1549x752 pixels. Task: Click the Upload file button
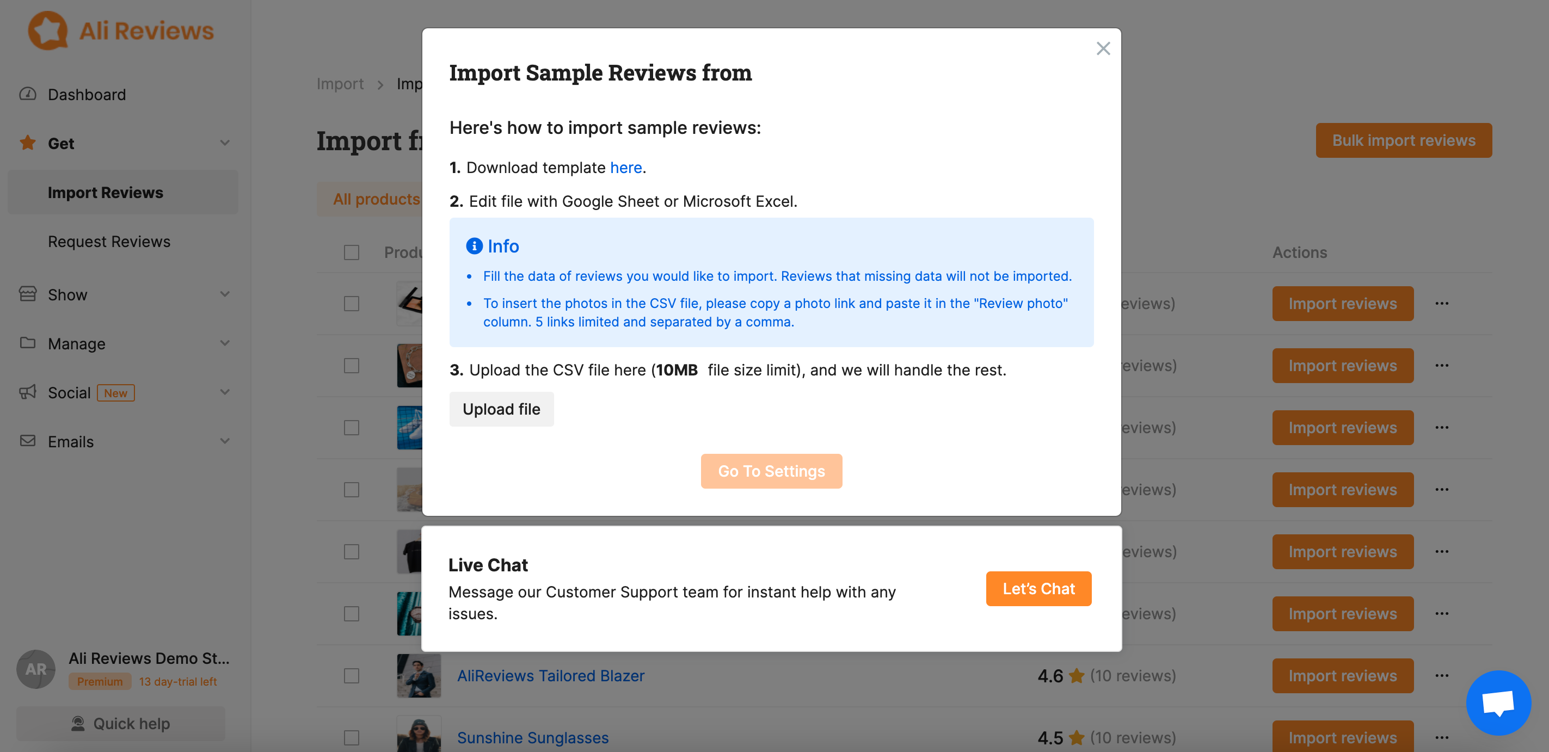pyautogui.click(x=501, y=409)
